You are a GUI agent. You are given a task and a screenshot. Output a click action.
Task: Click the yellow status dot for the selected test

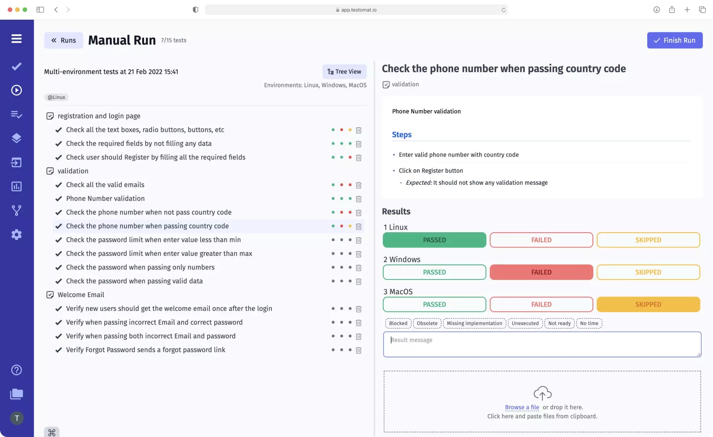point(350,226)
